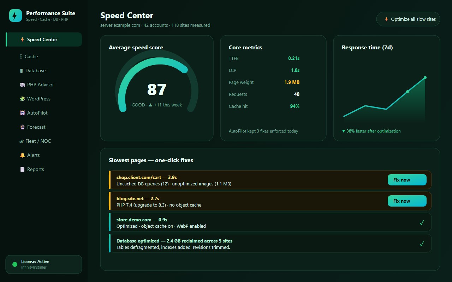Fix now for shop.client.com/cart
This screenshot has width=452, height=282.
pos(407,180)
